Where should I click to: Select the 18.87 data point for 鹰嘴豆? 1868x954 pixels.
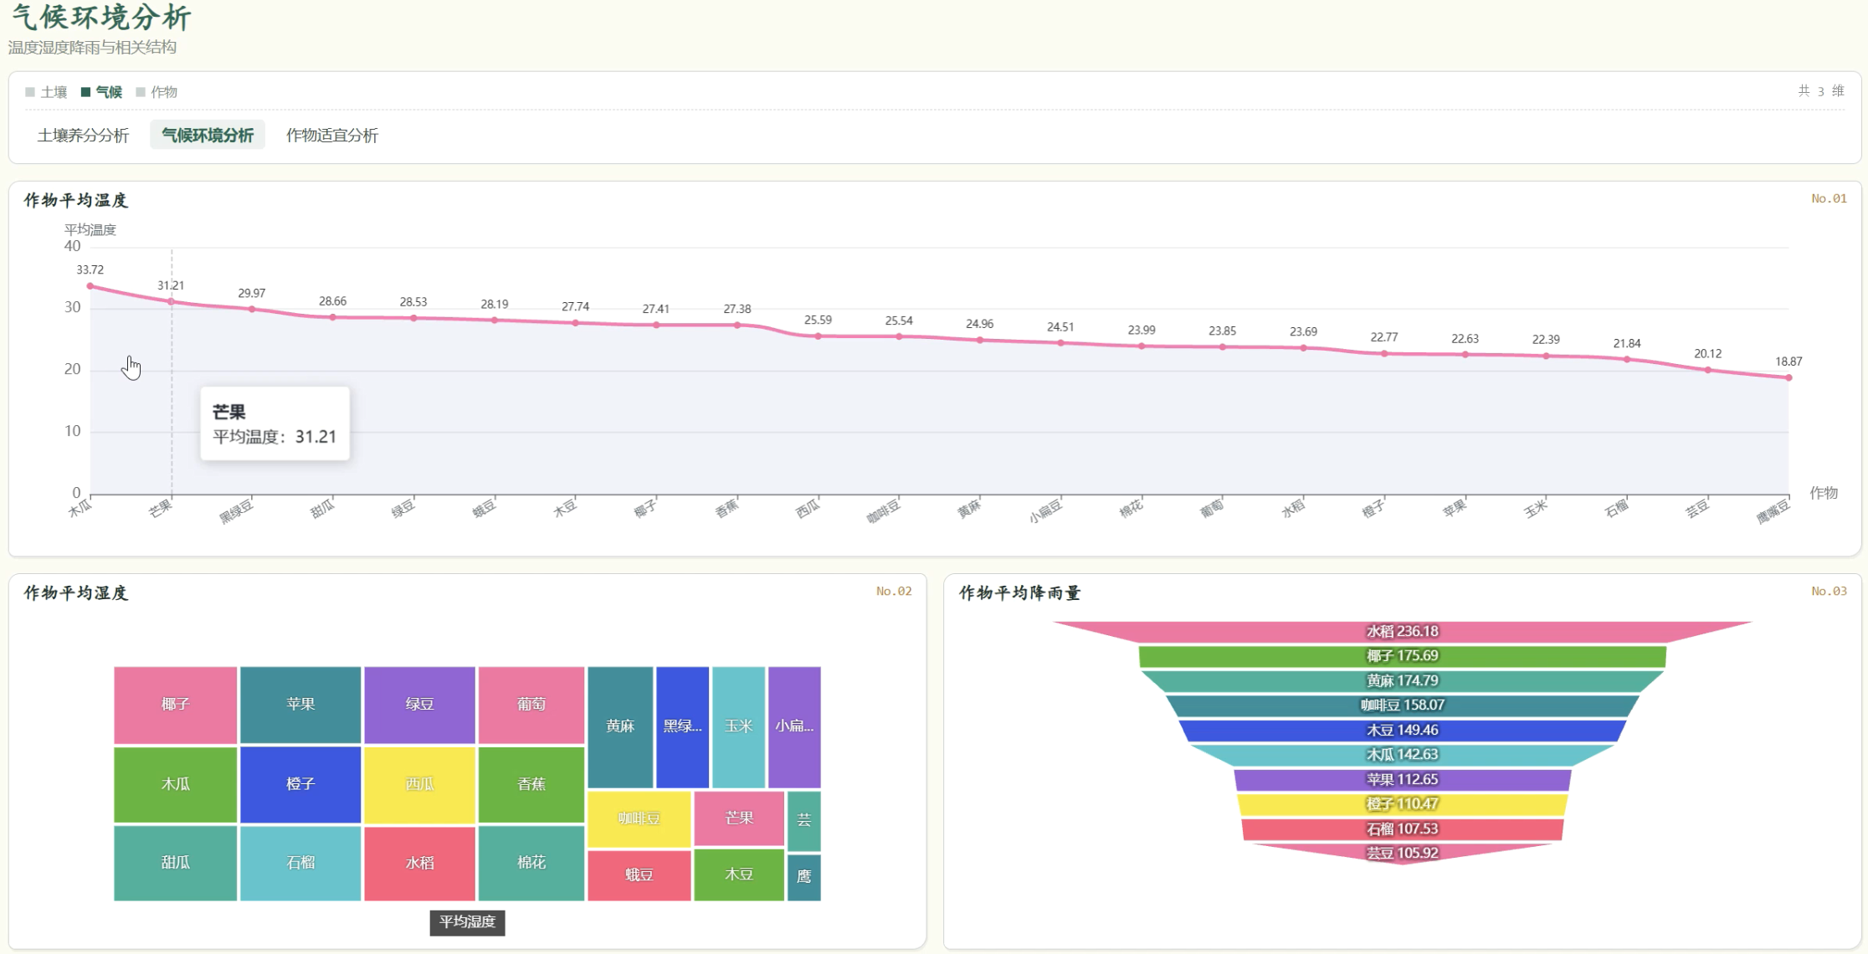(x=1788, y=377)
